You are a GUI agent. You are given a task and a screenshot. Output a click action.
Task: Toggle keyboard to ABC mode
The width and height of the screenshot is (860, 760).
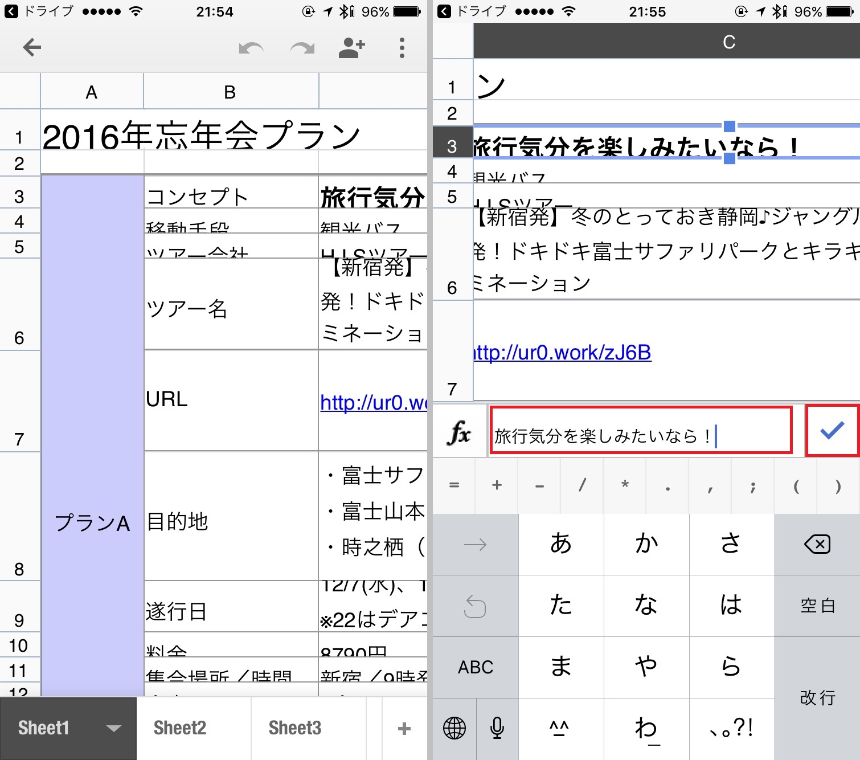point(476,667)
